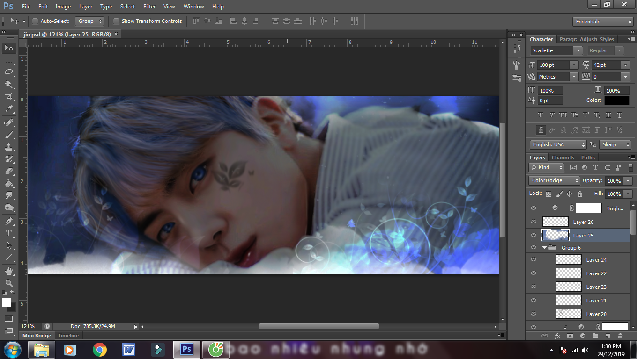637x359 pixels.
Task: Switch to the Channels tab
Action: tap(563, 158)
